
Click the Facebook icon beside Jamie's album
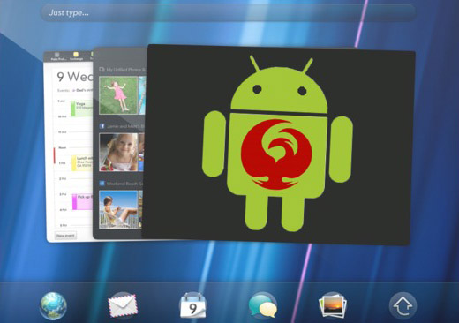pos(102,126)
